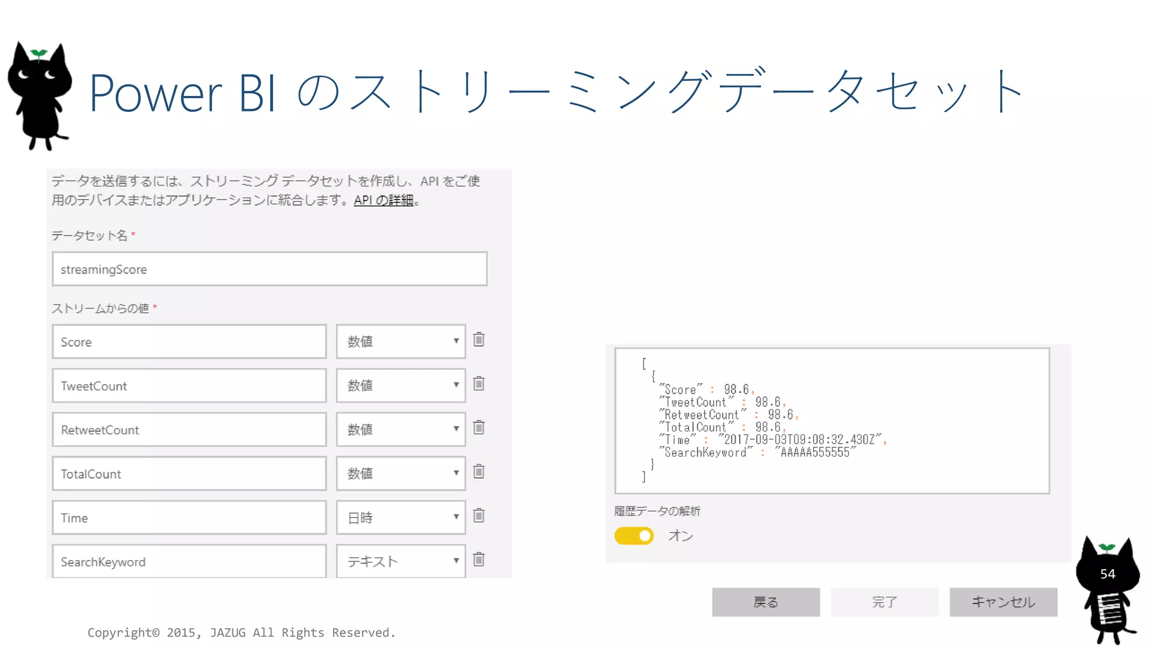The width and height of the screenshot is (1150, 646).
Task: Click the データセット名 label
Action: 90,236
